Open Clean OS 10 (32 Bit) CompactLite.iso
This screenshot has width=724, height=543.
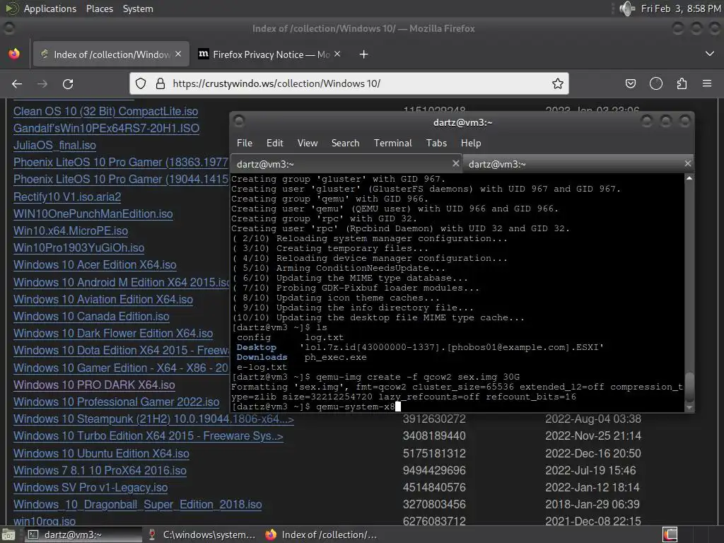point(106,111)
